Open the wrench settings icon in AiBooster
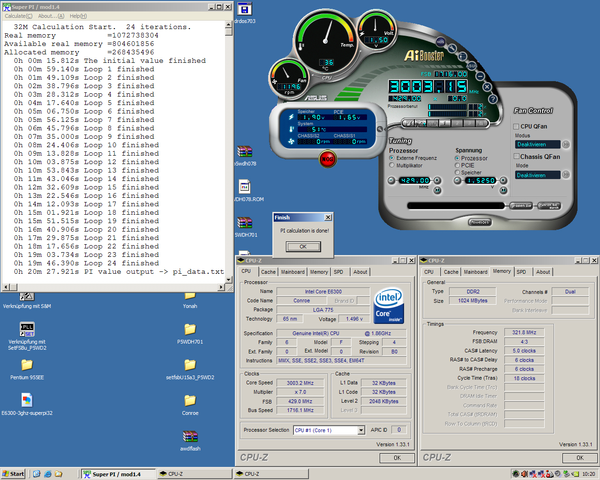Image resolution: width=600 pixels, height=480 pixels. 452,48
